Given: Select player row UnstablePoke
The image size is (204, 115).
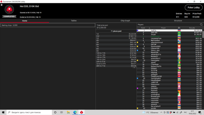Looking at the screenshot, I should coord(169,39).
